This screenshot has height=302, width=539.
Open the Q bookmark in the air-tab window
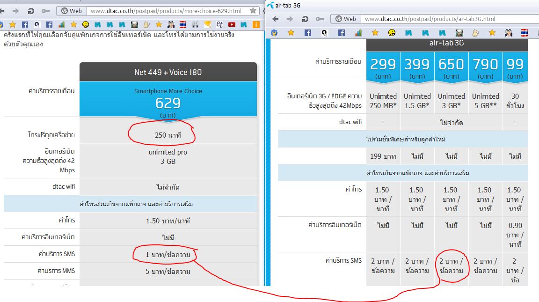pyautogui.click(x=324, y=33)
